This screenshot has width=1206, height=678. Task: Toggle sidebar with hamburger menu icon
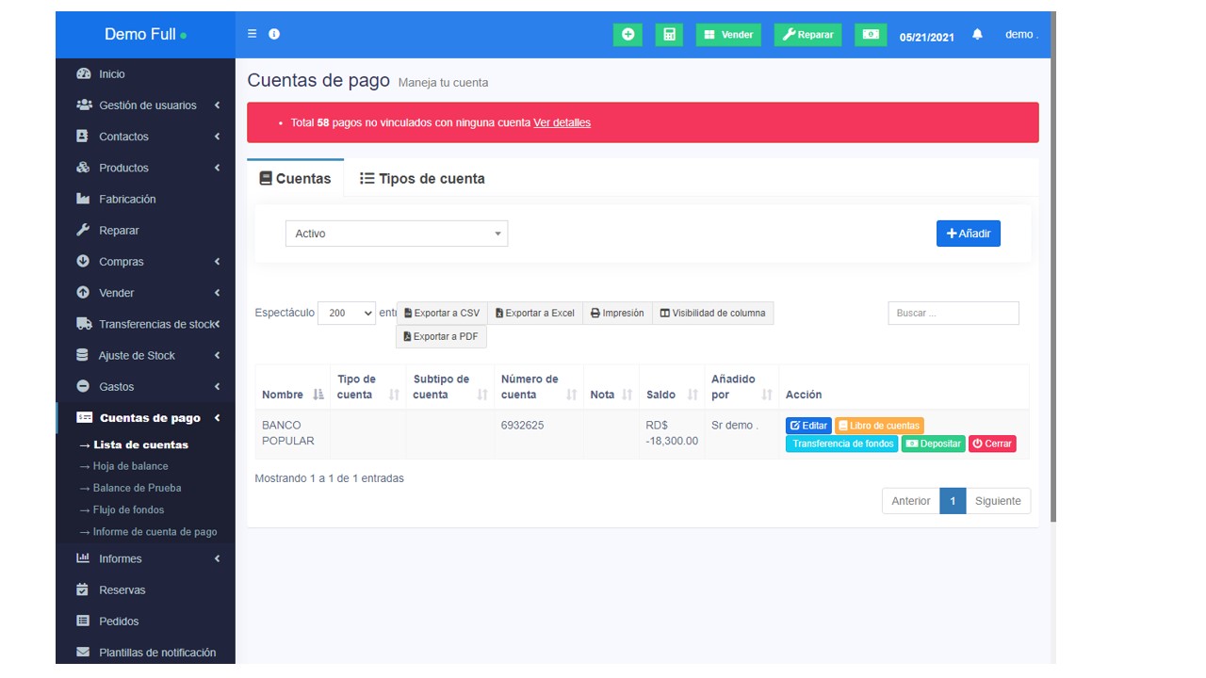point(252,34)
